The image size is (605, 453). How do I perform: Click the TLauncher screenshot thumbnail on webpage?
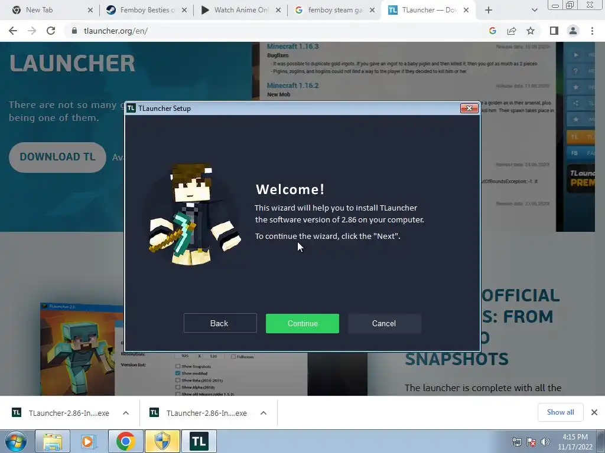point(82,349)
